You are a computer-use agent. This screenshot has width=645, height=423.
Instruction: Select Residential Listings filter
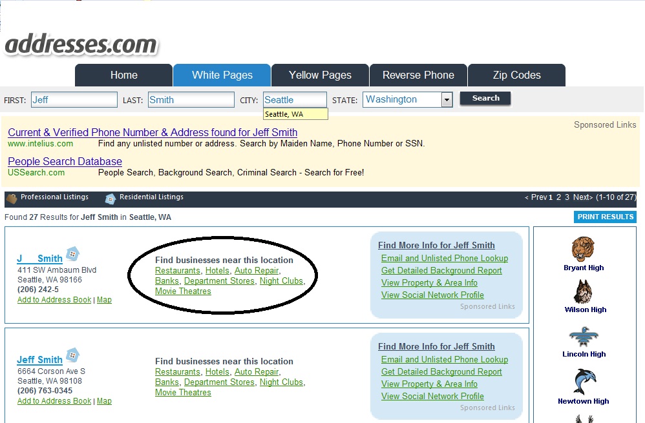point(151,197)
